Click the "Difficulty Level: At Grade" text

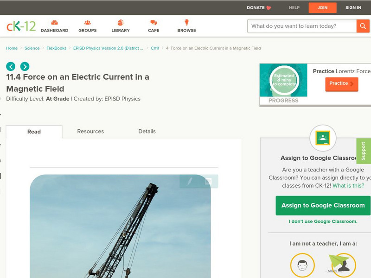point(38,99)
